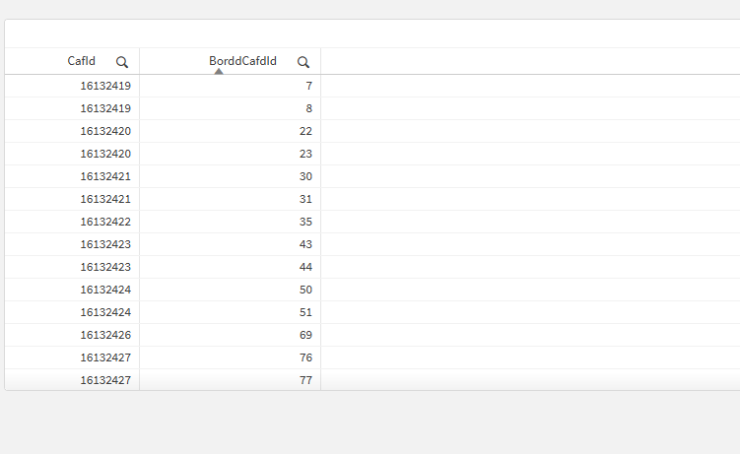Screen dimensions: 740x454
Task: Select CafId value 16132426
Action: tap(105, 335)
